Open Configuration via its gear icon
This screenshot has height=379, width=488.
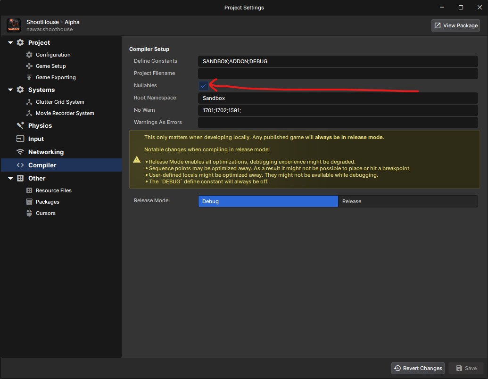coord(29,55)
